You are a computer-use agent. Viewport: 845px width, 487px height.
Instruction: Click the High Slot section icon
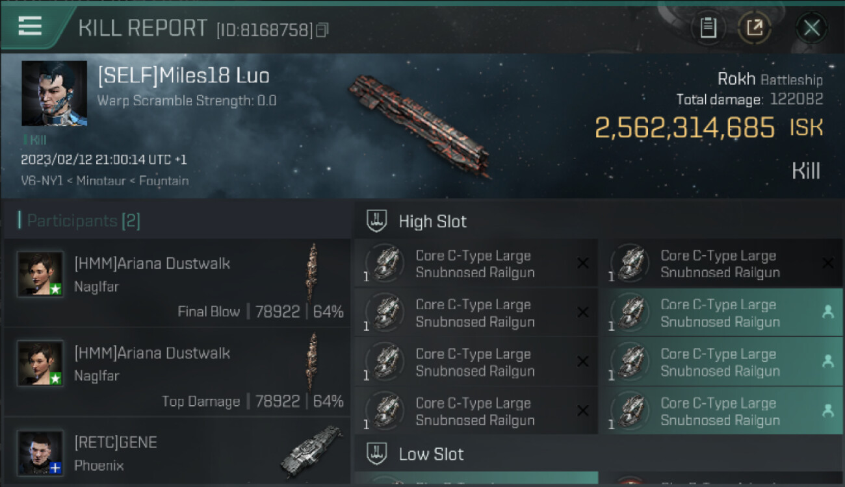coord(377,221)
